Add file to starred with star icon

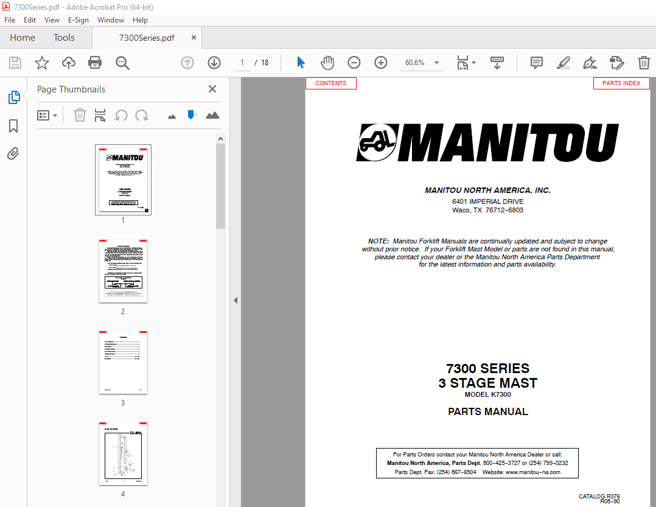coord(42,63)
